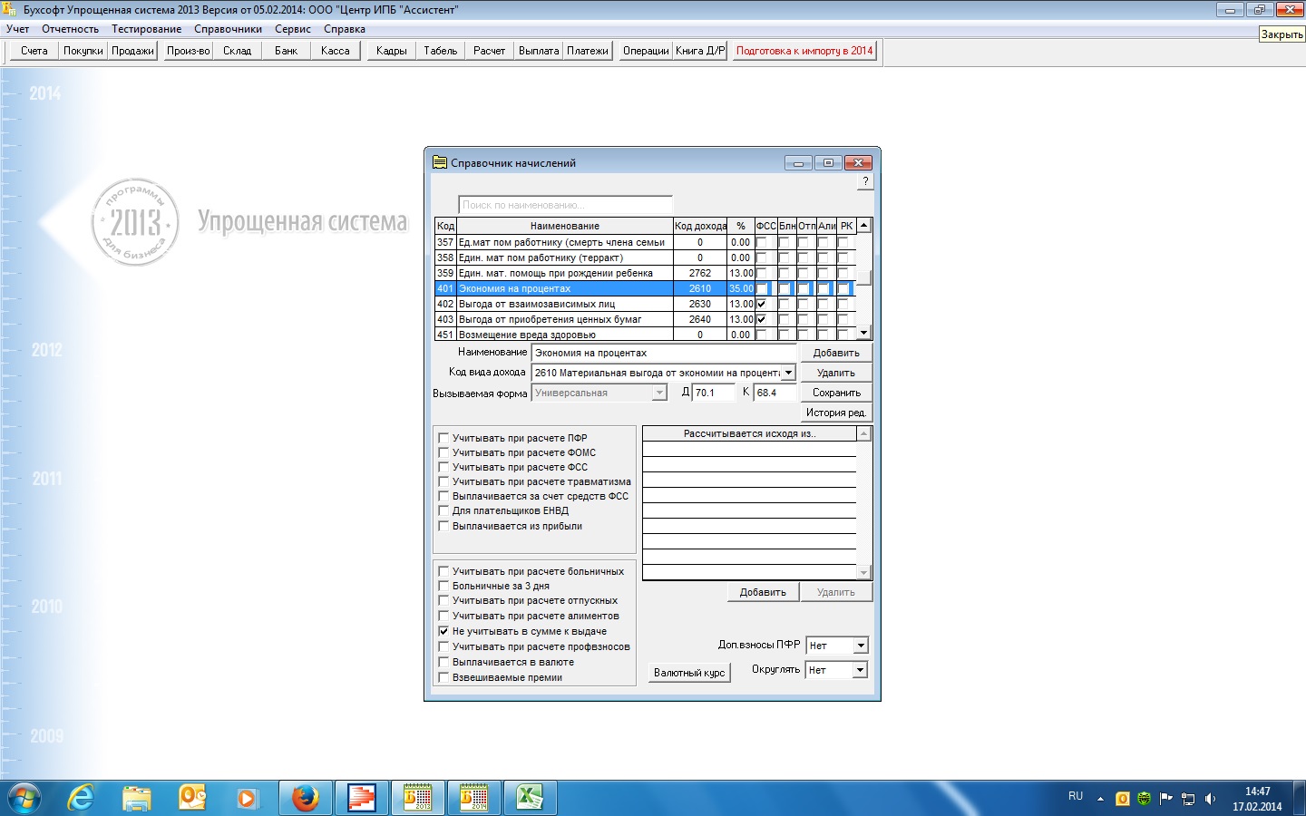Launch Internet Explorer from taskbar
Image resolution: width=1306 pixels, height=816 pixels.
click(x=82, y=798)
